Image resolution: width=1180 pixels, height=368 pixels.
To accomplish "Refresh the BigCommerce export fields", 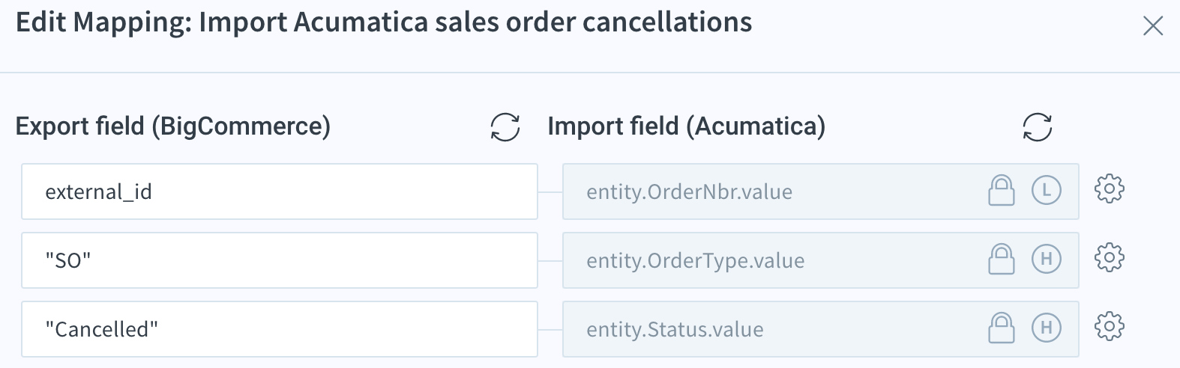I will [505, 127].
